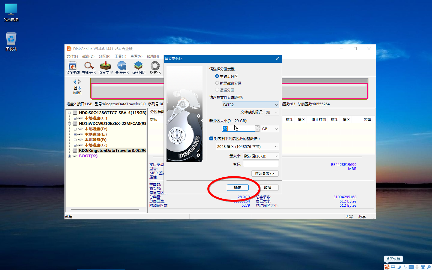The height and width of the screenshot is (270, 432).
Task: Expand the BOOT(X:) tree node
Action: 69,156
